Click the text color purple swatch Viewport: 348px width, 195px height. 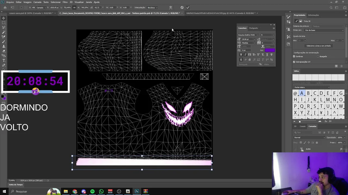tap(270, 50)
